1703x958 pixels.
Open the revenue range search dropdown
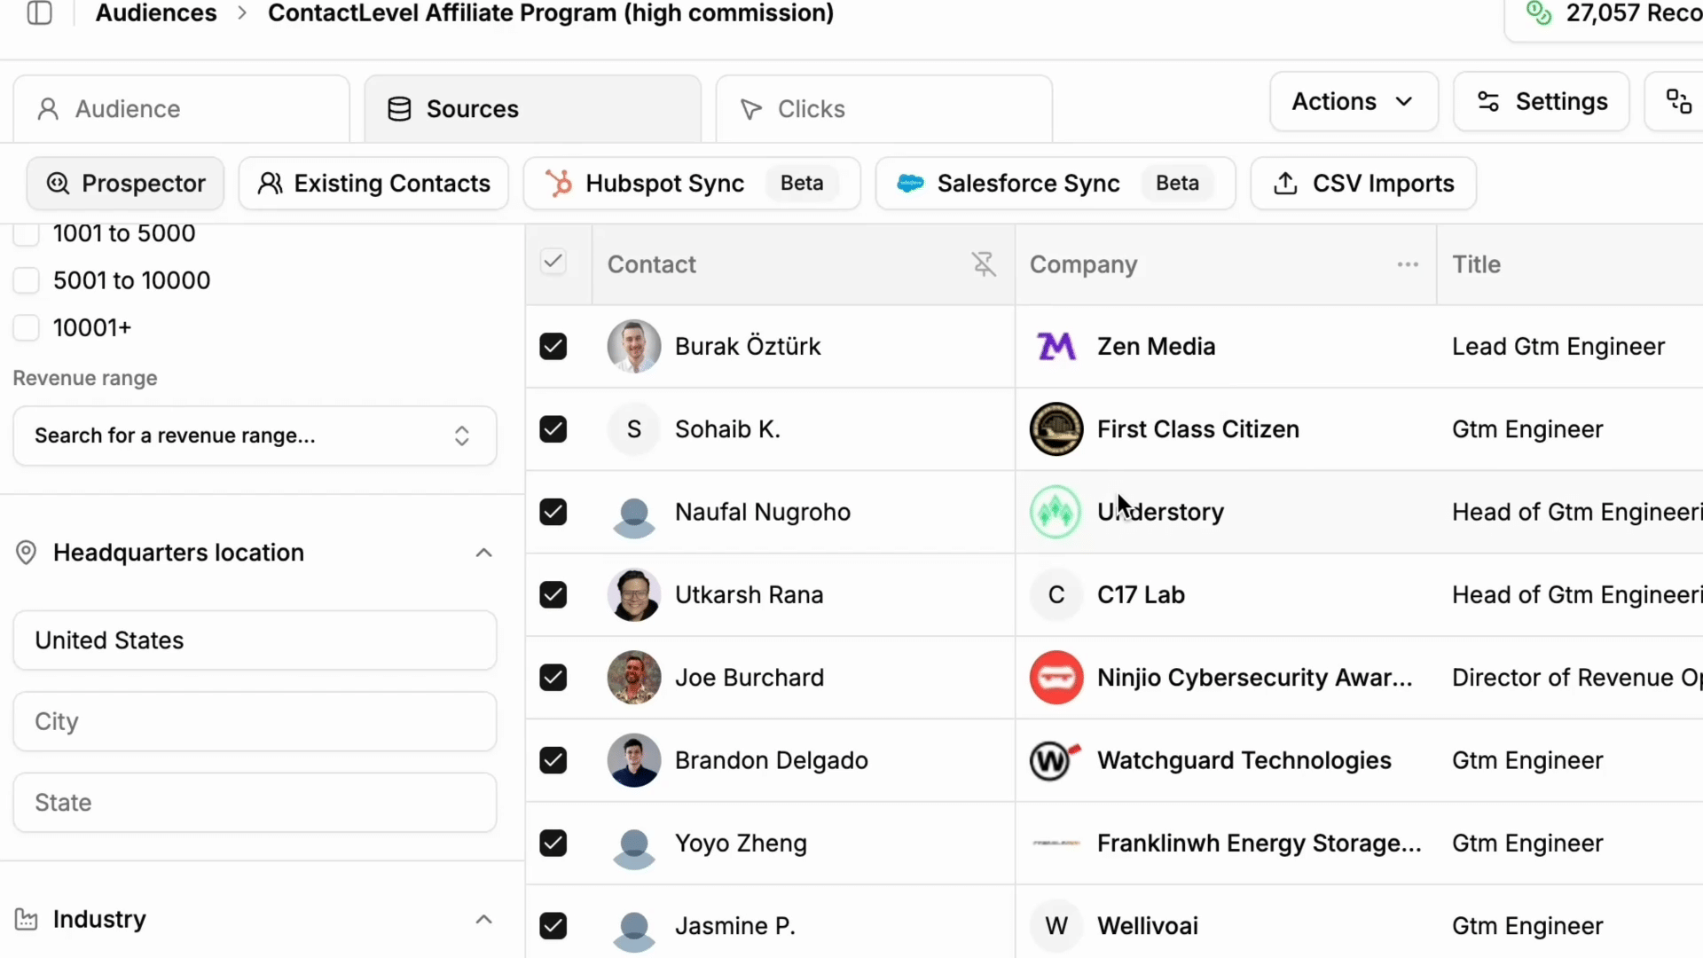(255, 436)
